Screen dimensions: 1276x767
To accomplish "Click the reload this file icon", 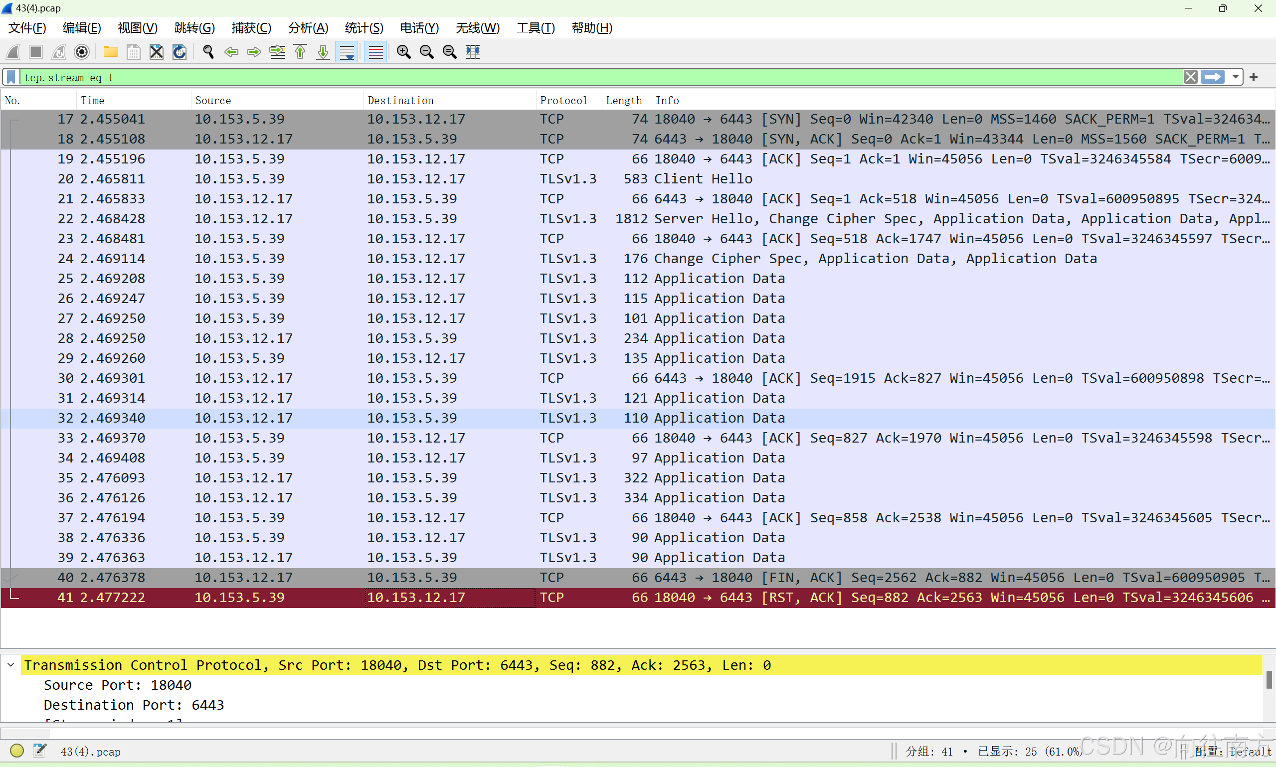I will click(179, 52).
